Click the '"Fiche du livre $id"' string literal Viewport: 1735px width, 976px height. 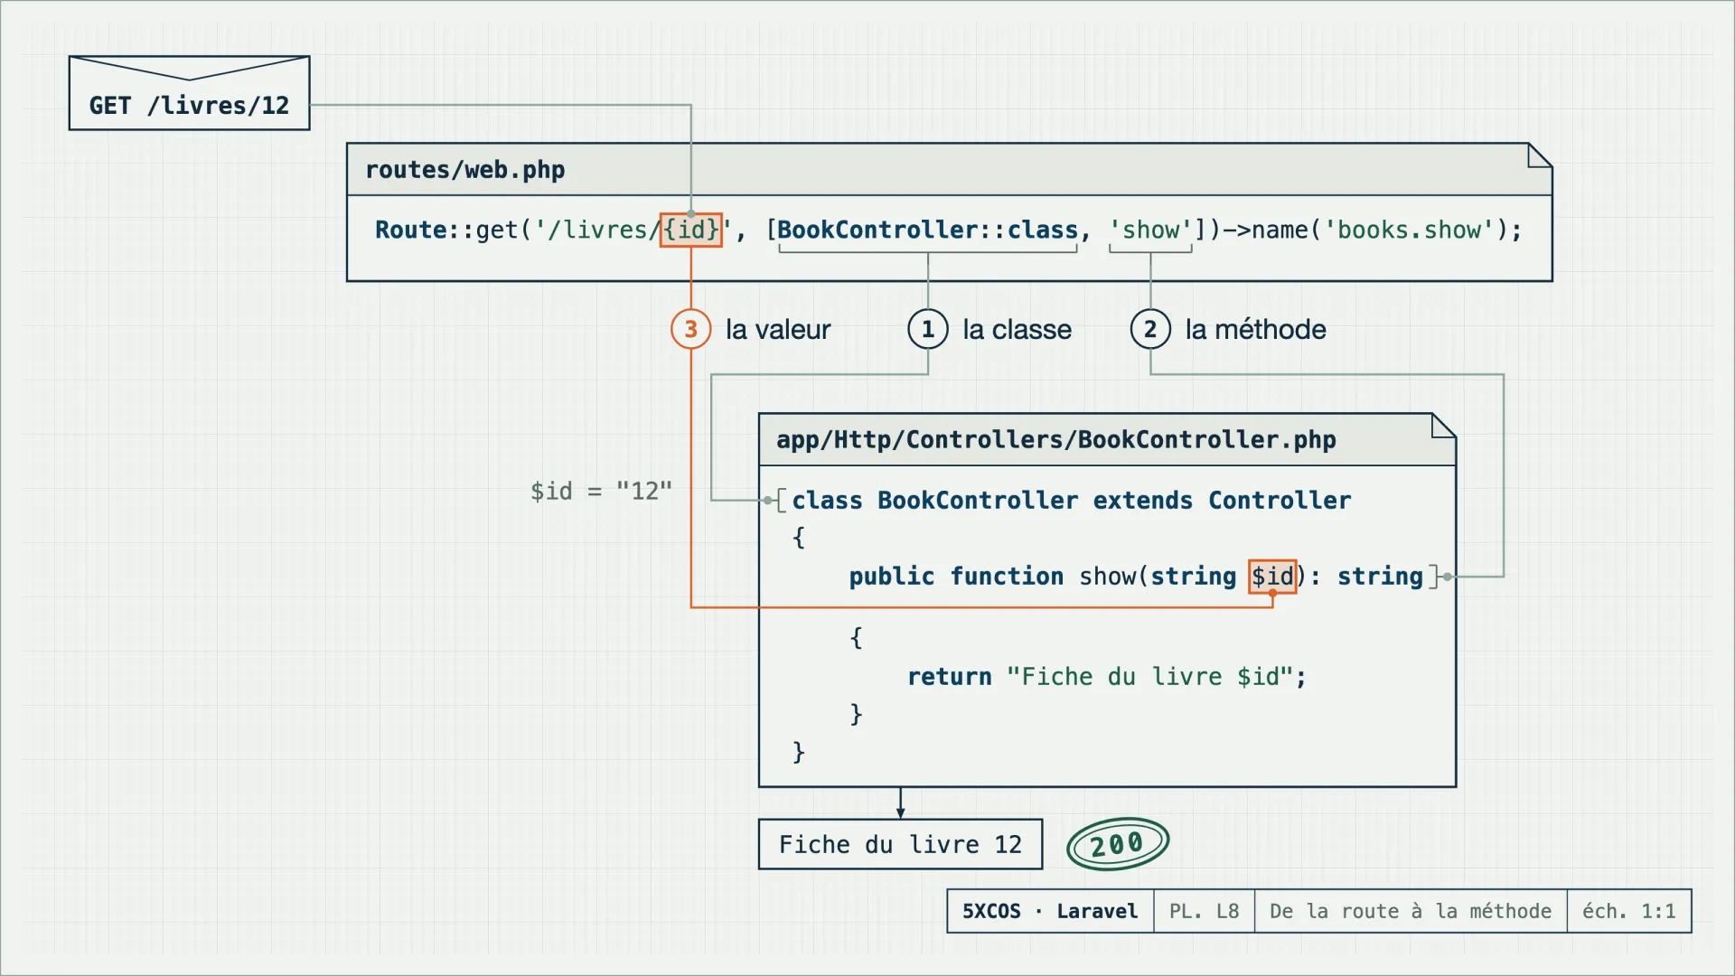tap(1150, 676)
